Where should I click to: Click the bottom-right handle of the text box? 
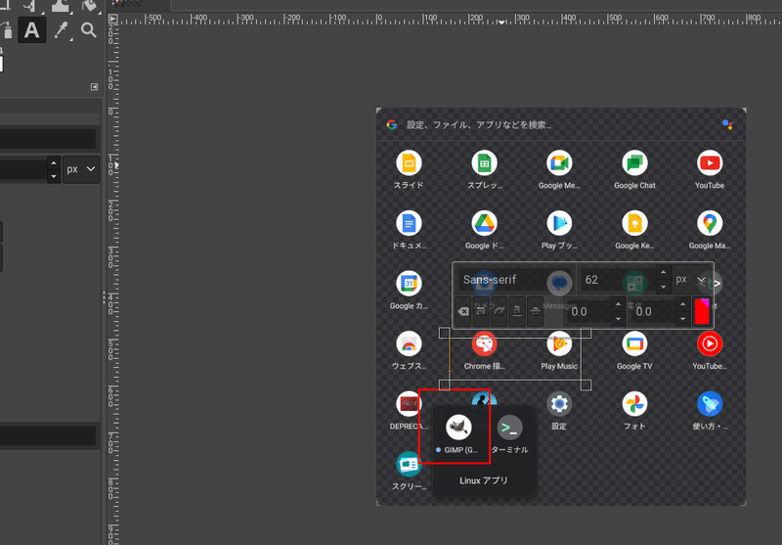586,385
